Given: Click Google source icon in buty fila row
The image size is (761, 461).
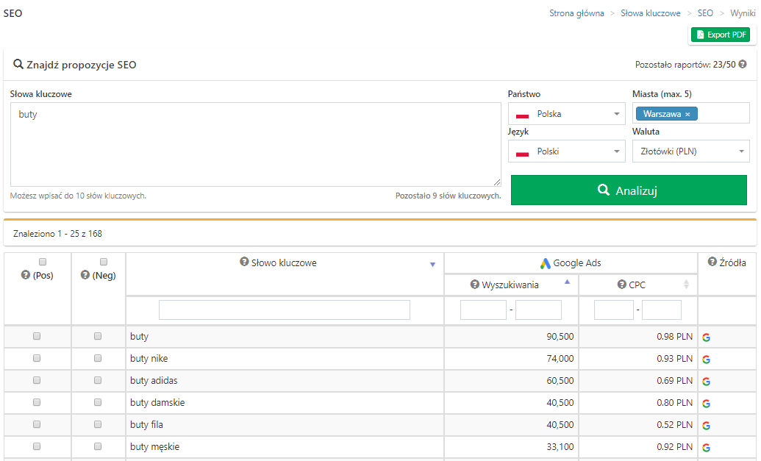Looking at the screenshot, I should (707, 426).
